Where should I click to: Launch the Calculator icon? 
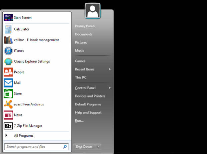tap(8, 29)
